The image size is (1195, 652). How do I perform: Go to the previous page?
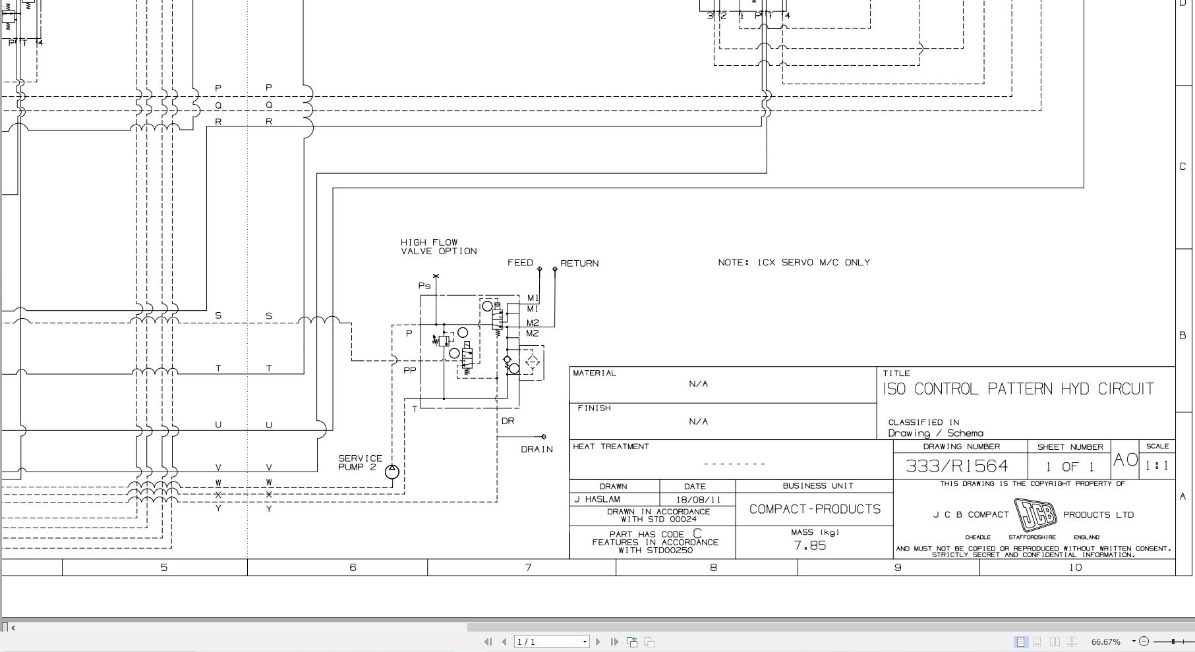pos(504,641)
